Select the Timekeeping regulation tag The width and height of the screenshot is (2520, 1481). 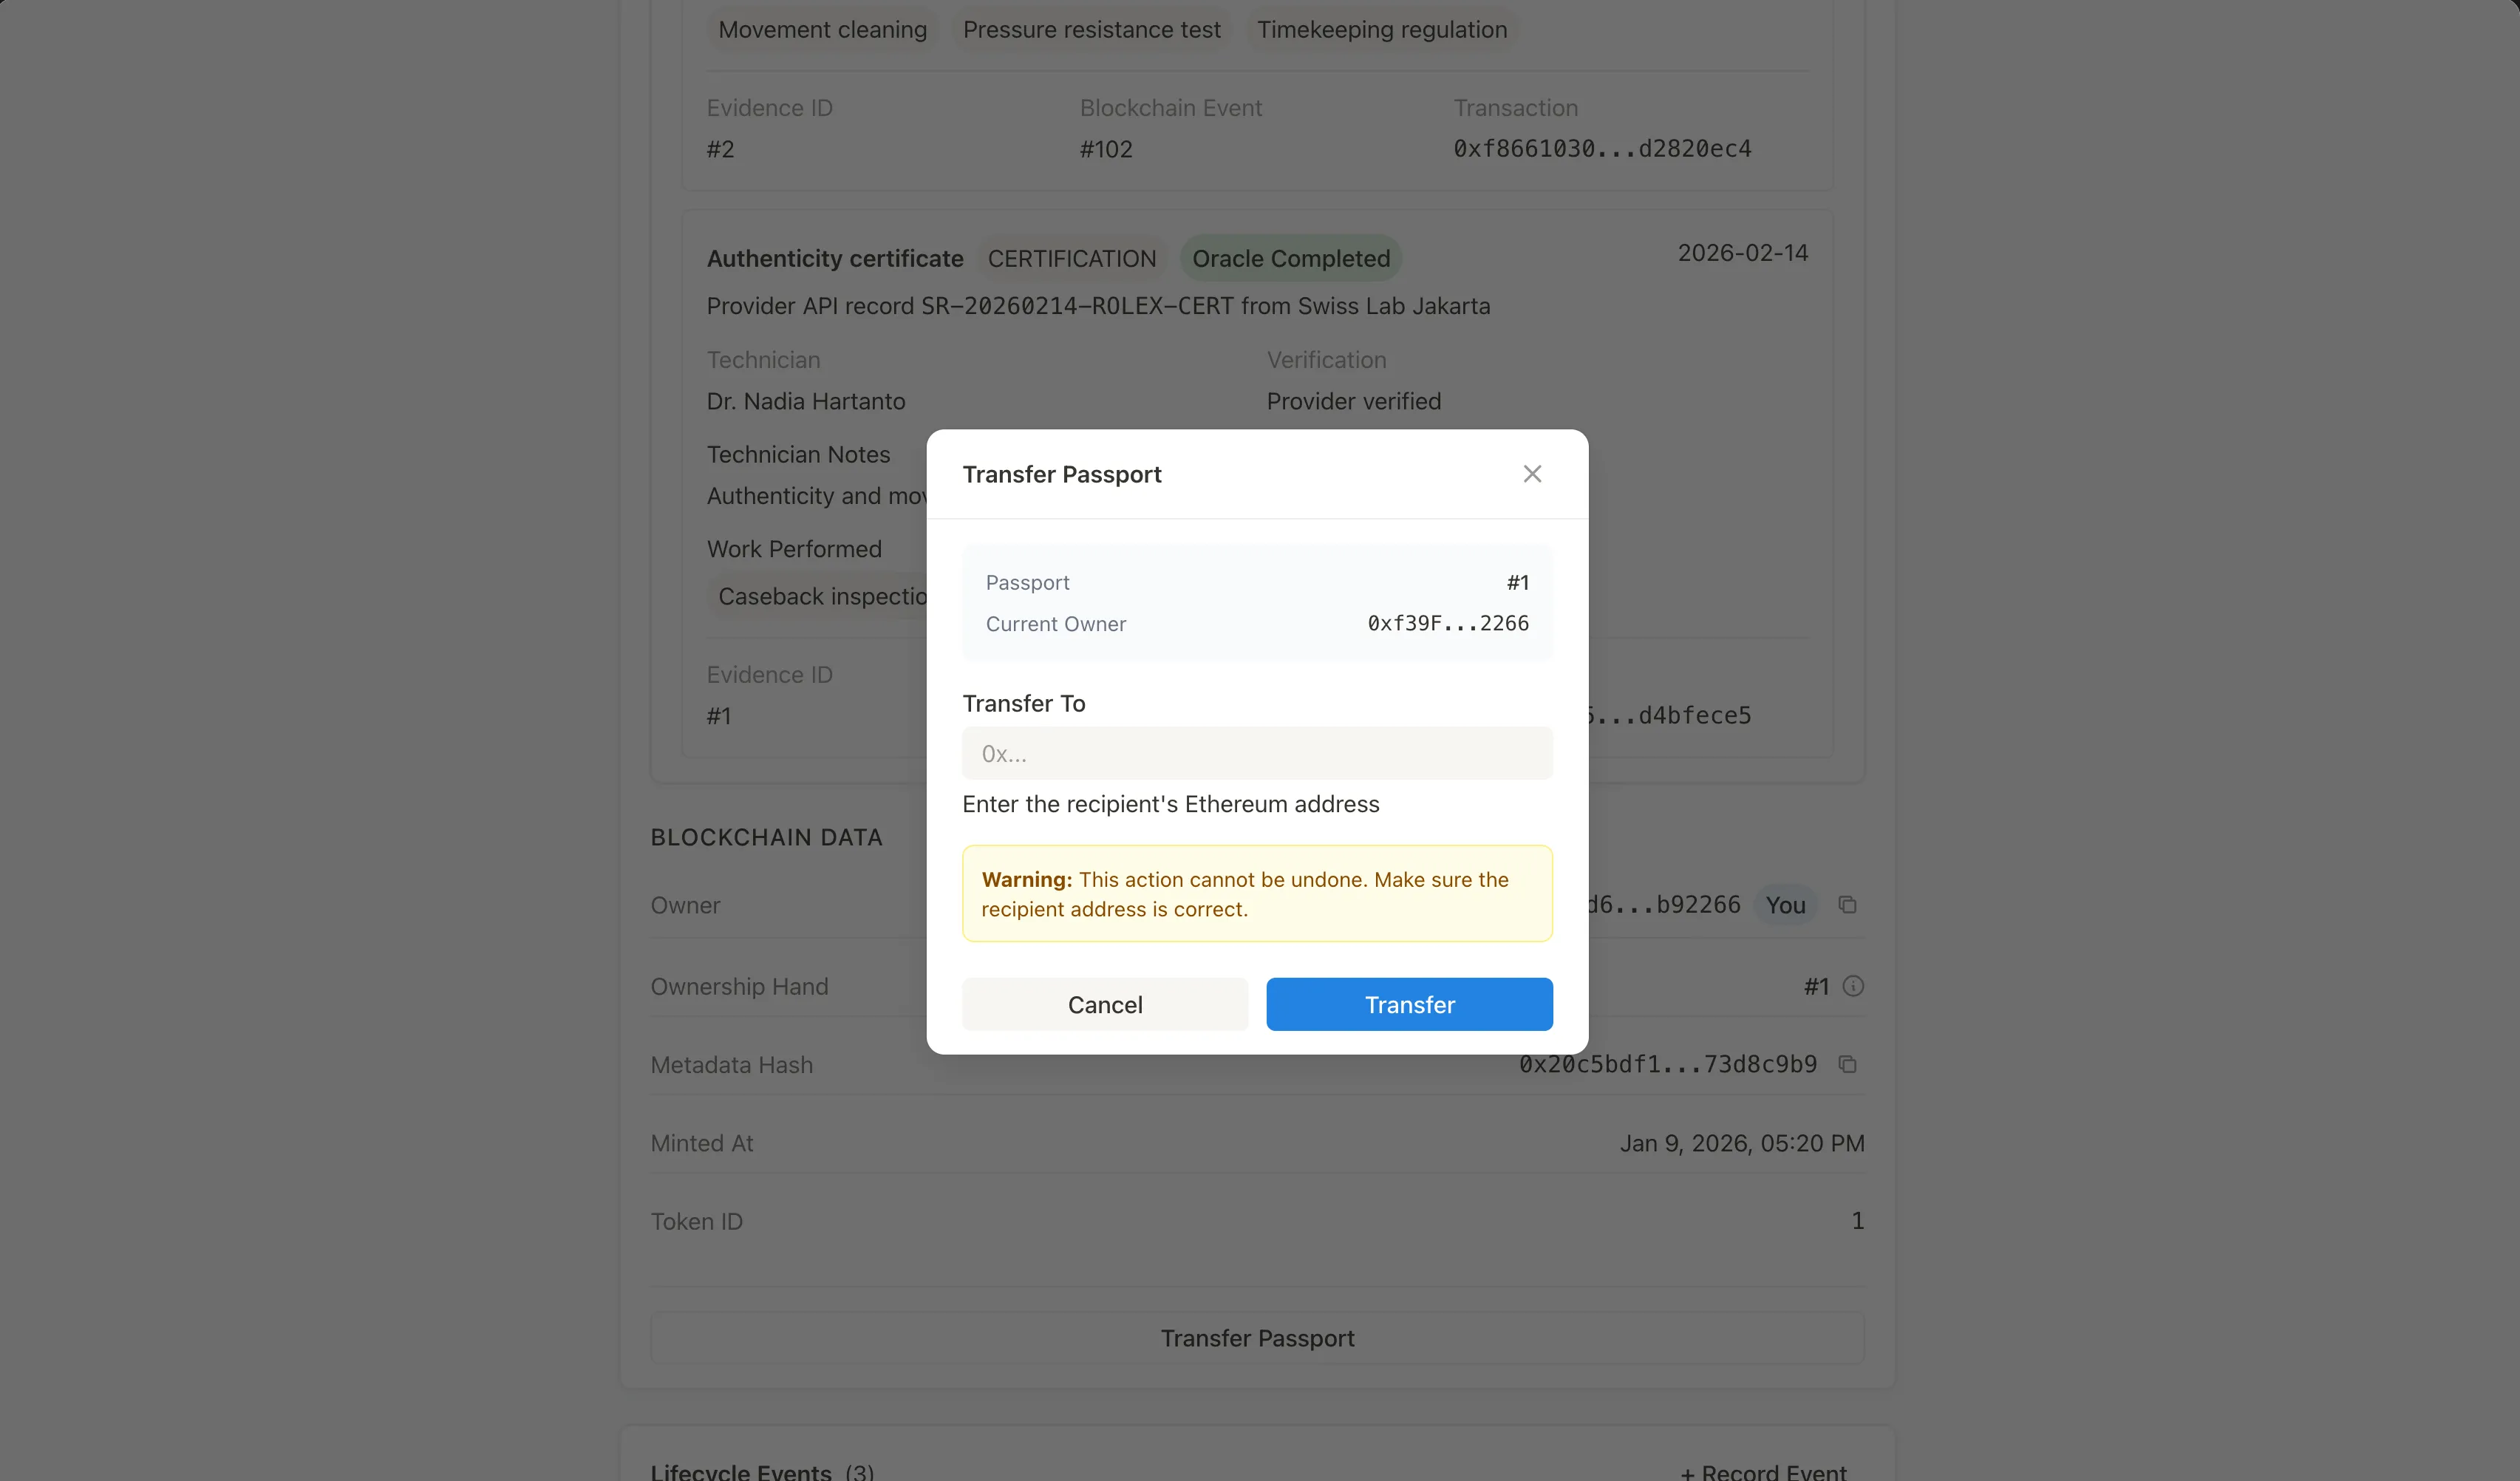[1381, 29]
